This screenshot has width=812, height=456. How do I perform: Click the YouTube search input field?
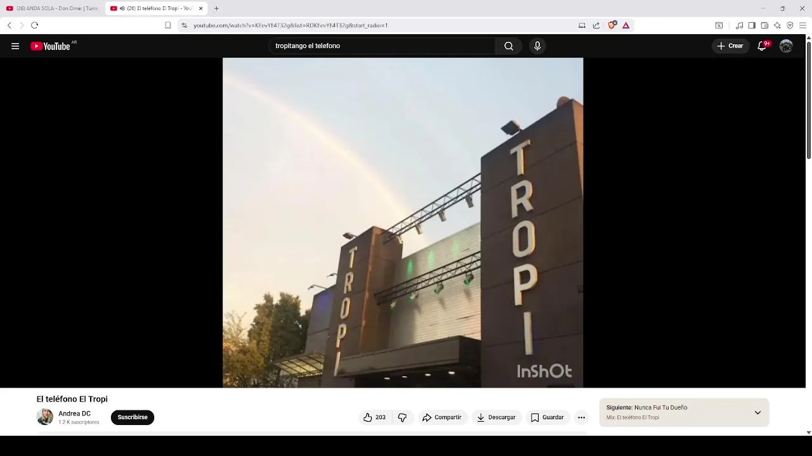[x=382, y=46]
